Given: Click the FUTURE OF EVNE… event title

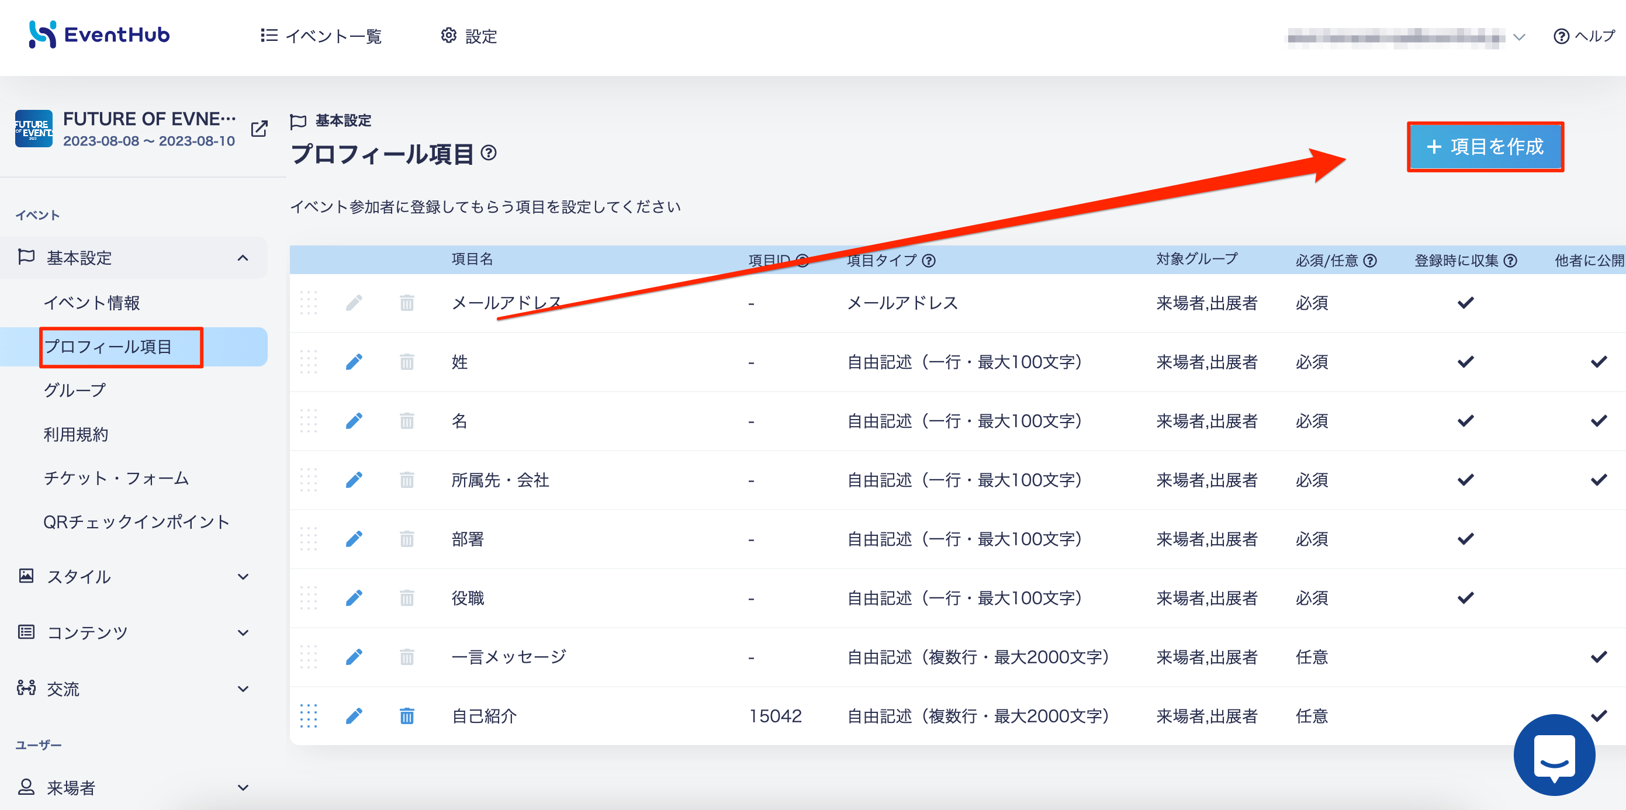Looking at the screenshot, I should pos(150,119).
